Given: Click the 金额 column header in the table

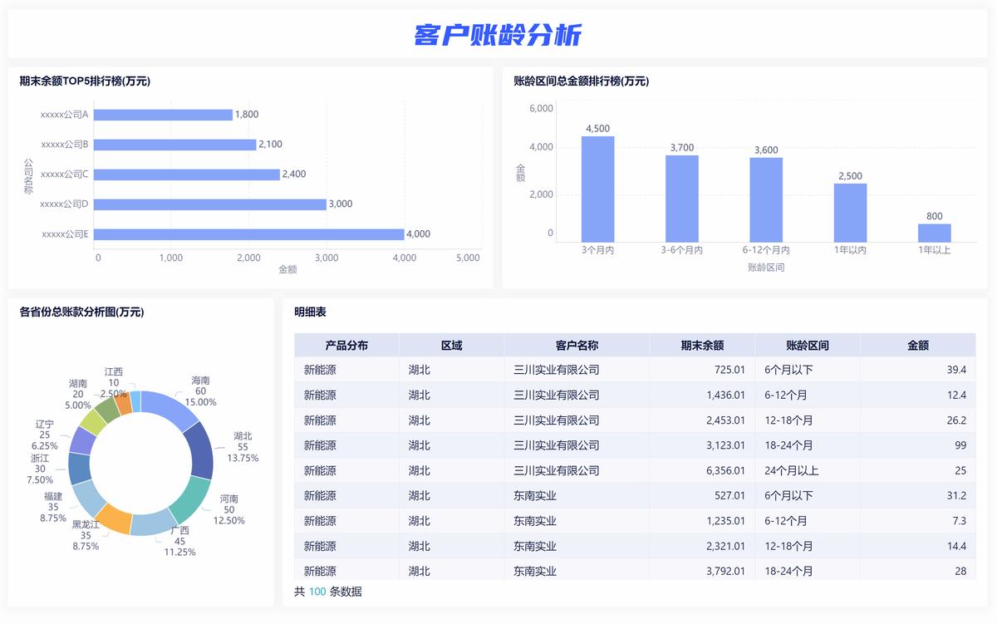Looking at the screenshot, I should [x=918, y=345].
